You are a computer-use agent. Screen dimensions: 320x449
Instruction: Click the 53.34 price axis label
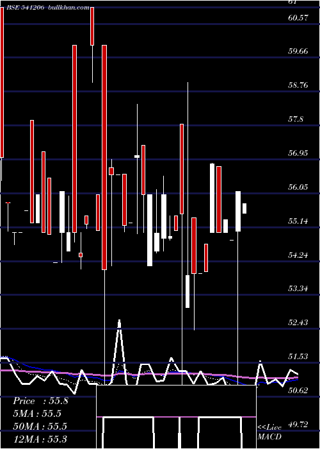tap(298, 289)
